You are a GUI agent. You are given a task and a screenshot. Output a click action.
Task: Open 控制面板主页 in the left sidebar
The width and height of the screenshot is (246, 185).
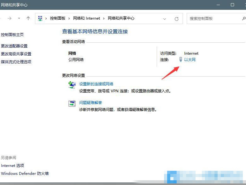coord(12,35)
